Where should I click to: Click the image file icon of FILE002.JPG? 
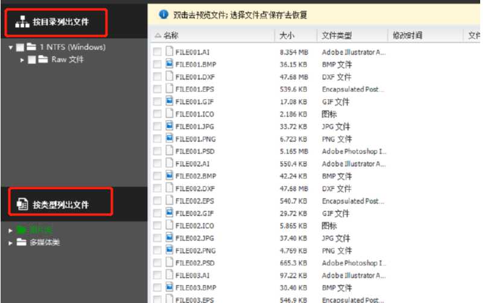tap(169, 238)
